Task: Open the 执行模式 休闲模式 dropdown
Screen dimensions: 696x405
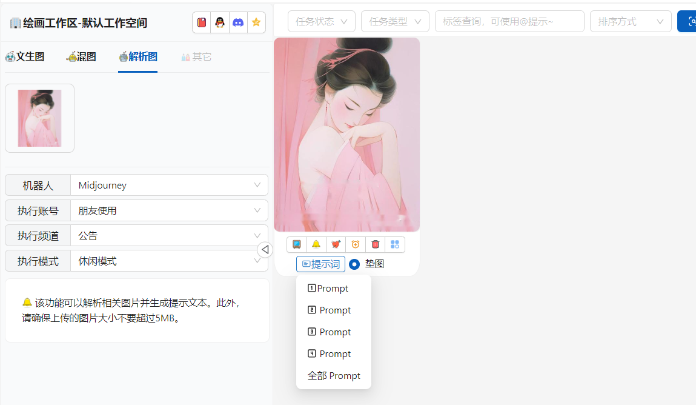Action: click(169, 261)
